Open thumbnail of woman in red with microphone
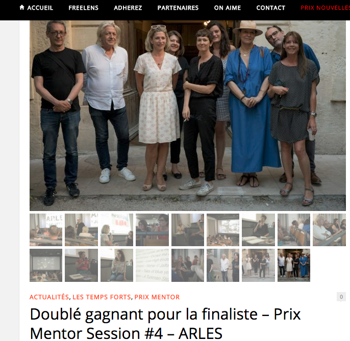This screenshot has height=341, width=350. pyautogui.click(x=81, y=265)
